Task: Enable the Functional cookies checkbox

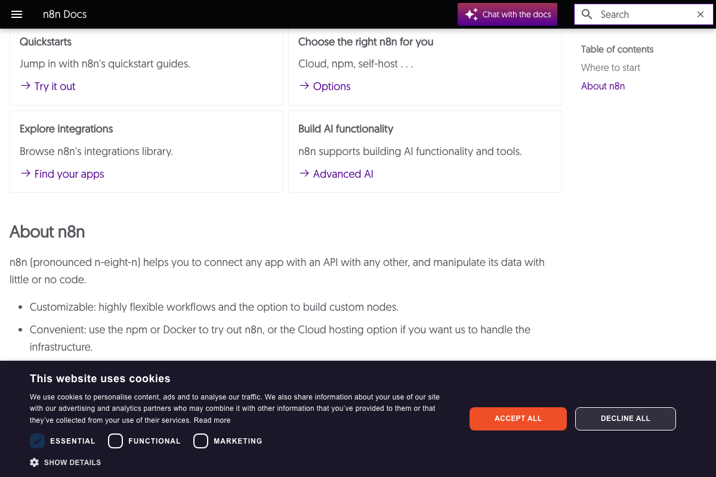Action: pyautogui.click(x=115, y=441)
